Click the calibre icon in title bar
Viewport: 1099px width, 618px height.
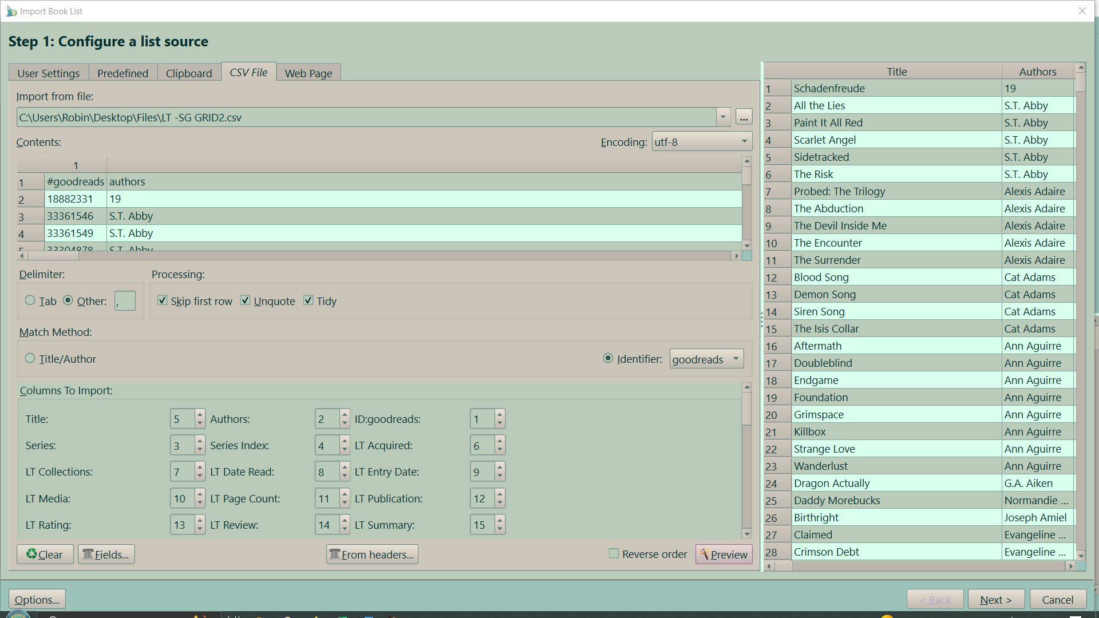click(11, 11)
